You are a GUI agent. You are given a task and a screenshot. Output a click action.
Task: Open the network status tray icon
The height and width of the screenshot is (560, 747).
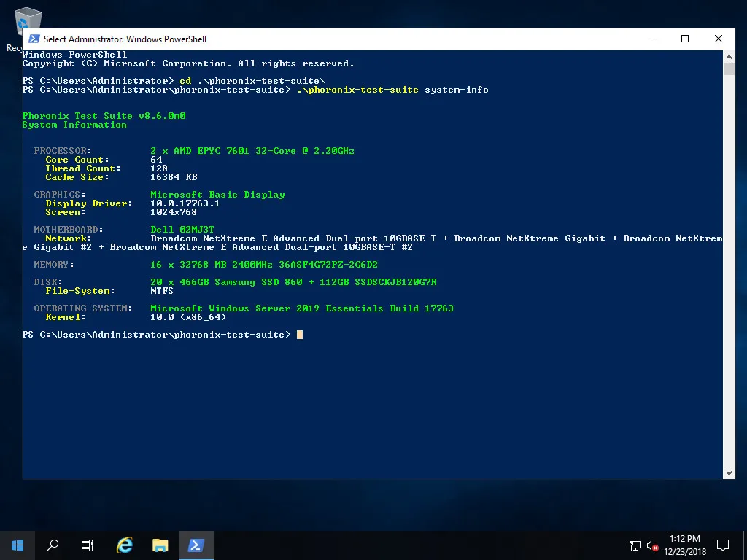[x=635, y=545]
